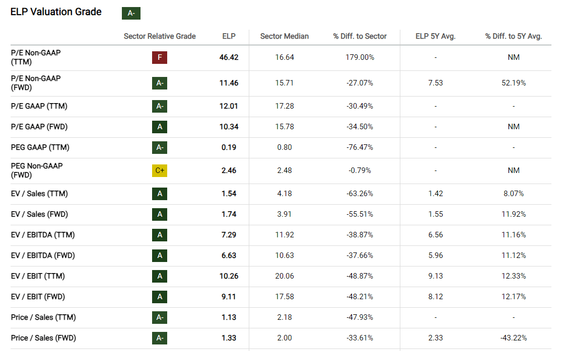Click the A- grade for PEG GAAP (TTM)
The height and width of the screenshot is (351, 561).
click(x=160, y=147)
